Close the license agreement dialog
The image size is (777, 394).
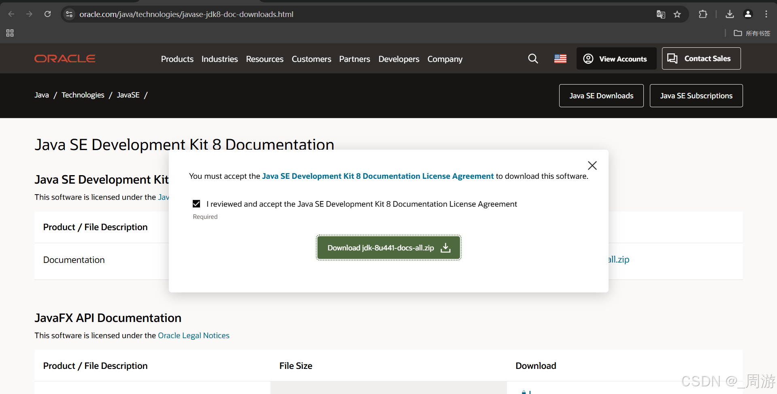(x=592, y=165)
